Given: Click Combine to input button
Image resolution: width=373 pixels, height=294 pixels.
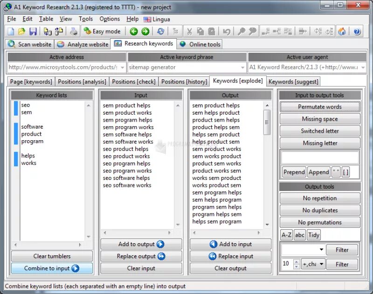Looking at the screenshot, I should [x=52, y=268].
